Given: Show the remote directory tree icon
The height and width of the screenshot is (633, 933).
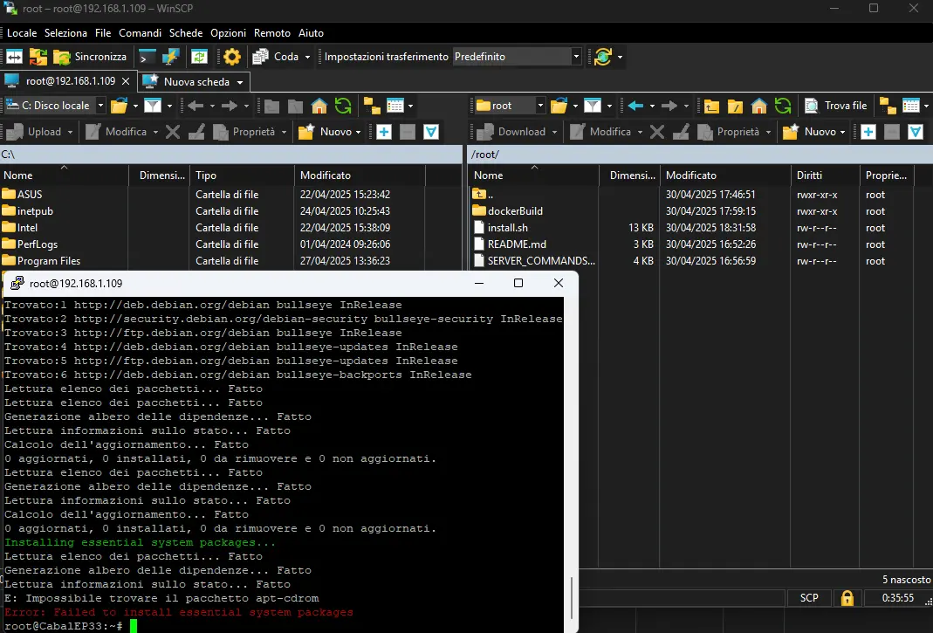Looking at the screenshot, I should click(888, 106).
